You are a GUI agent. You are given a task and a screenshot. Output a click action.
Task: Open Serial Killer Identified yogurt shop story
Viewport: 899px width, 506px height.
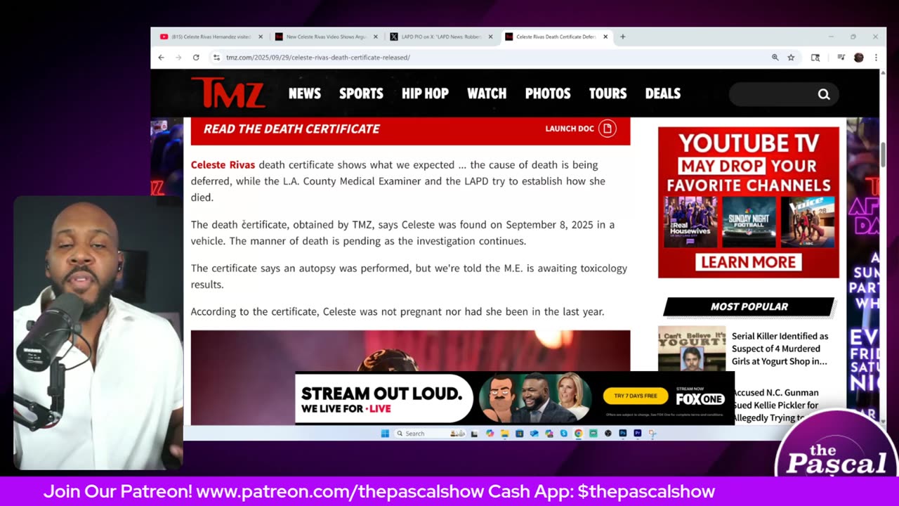tap(780, 349)
